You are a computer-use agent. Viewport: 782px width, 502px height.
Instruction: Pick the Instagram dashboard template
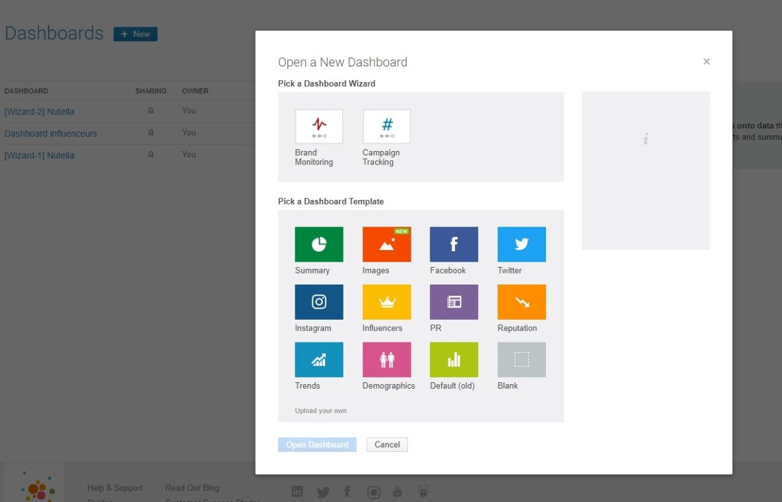319,302
